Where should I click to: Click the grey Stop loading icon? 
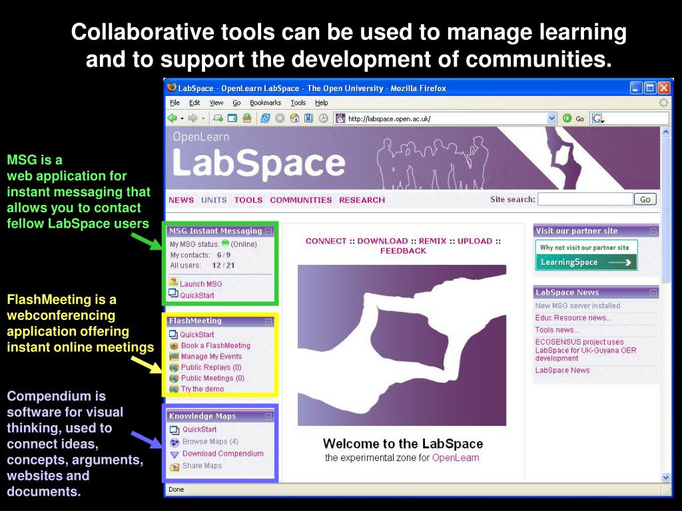pos(280,118)
